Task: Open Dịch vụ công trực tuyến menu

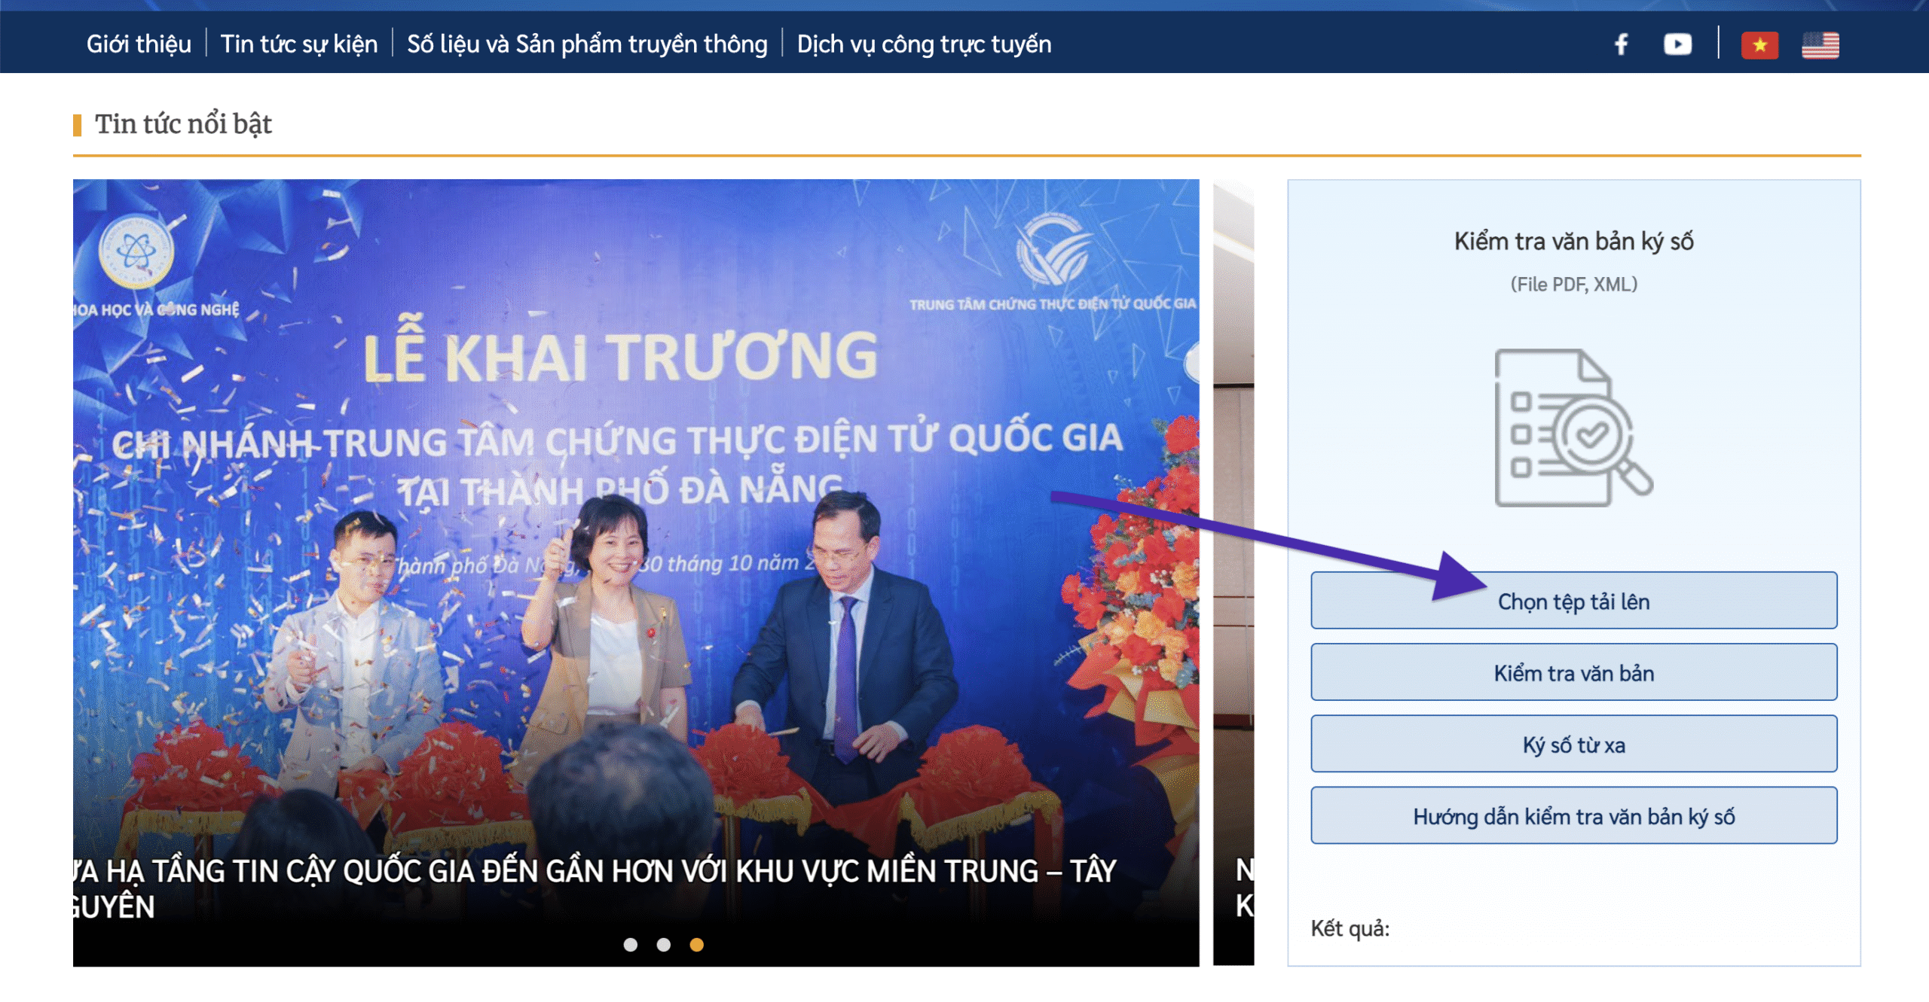Action: click(x=924, y=44)
